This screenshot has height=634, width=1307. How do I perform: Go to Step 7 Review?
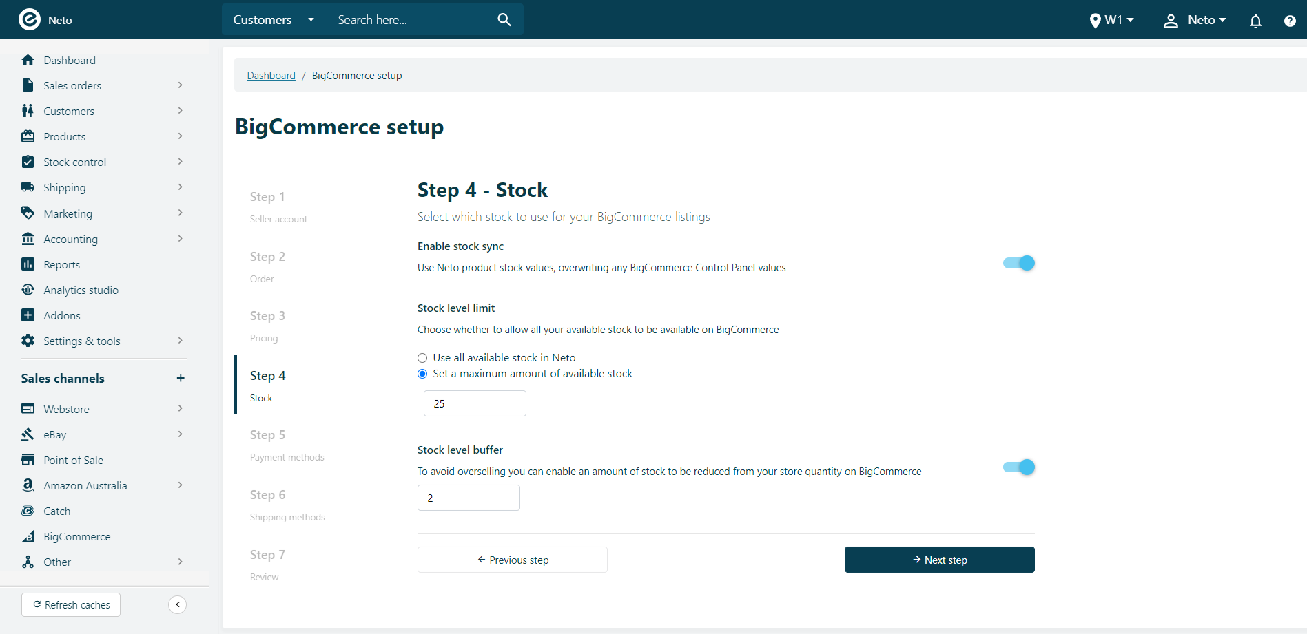(x=267, y=564)
